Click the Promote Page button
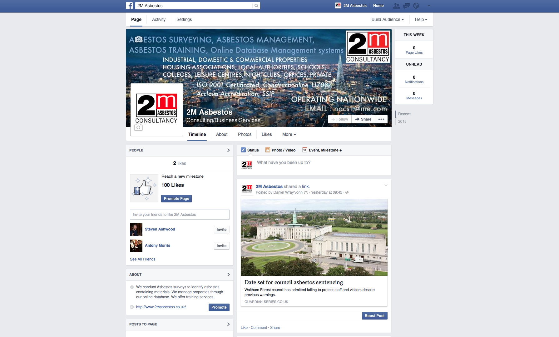The image size is (559, 337). (176, 199)
